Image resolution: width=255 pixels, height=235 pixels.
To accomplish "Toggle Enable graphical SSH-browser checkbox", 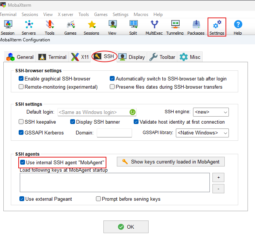I will click(21, 79).
